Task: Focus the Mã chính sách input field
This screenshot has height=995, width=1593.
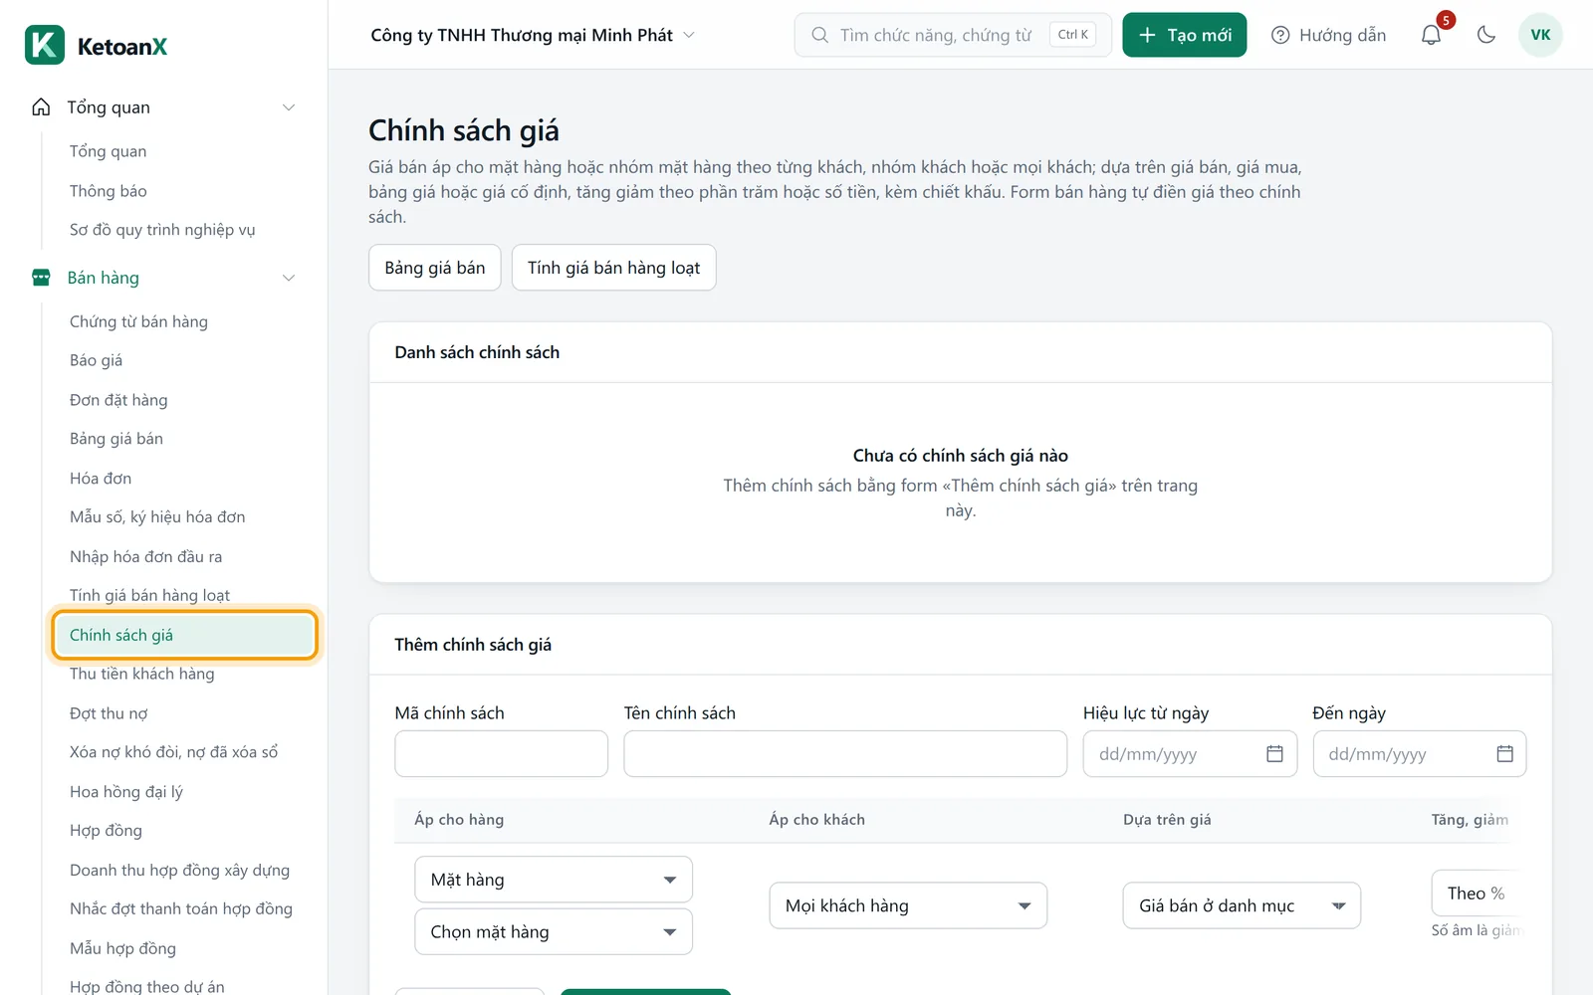Action: coord(501,753)
